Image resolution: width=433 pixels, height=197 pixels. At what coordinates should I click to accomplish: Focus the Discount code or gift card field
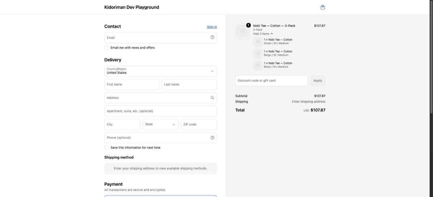pos(271,81)
